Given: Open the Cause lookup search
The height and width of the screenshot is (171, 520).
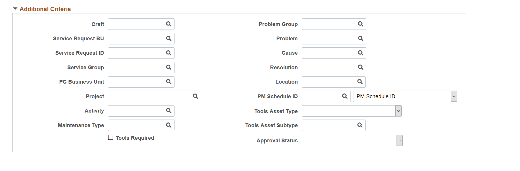Looking at the screenshot, I should pyautogui.click(x=360, y=53).
